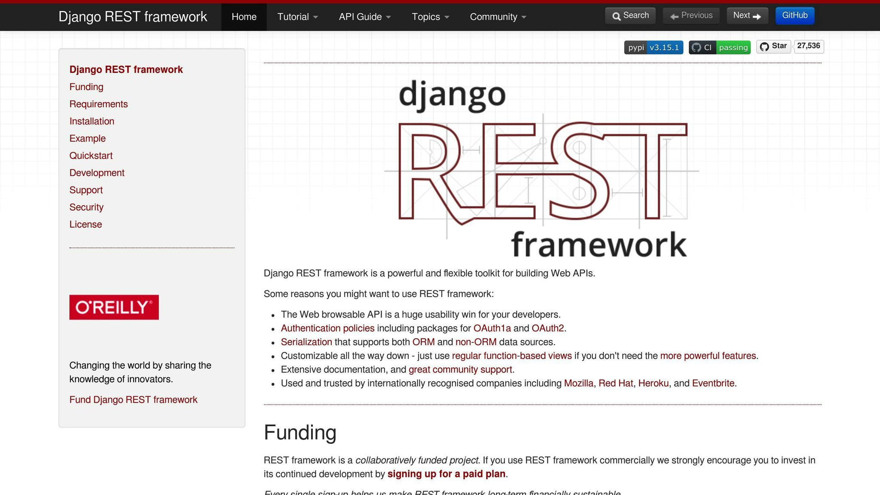Click the GitHub button in the navbar
Viewport: 880px width, 495px height.
[794, 15]
